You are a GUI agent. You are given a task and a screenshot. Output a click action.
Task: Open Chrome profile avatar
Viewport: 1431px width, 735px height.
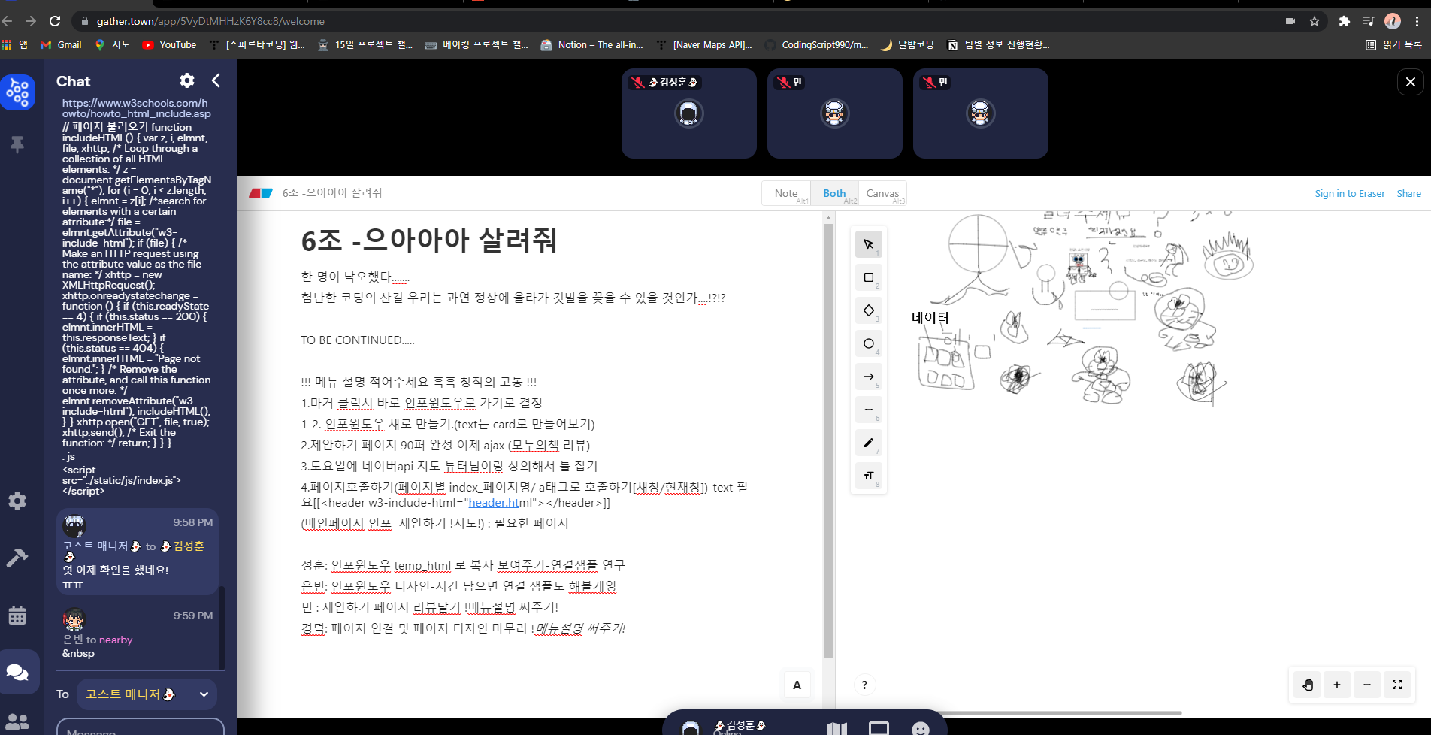click(1393, 21)
